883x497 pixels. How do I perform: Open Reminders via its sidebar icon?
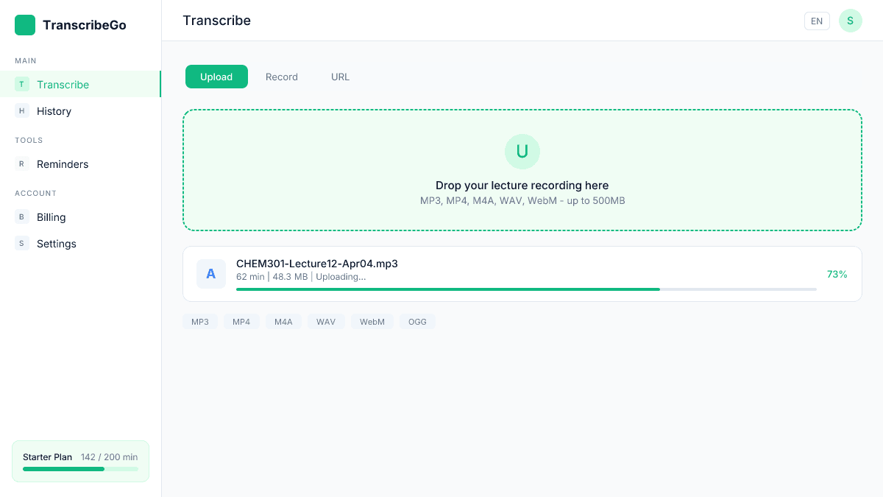pyautogui.click(x=21, y=164)
